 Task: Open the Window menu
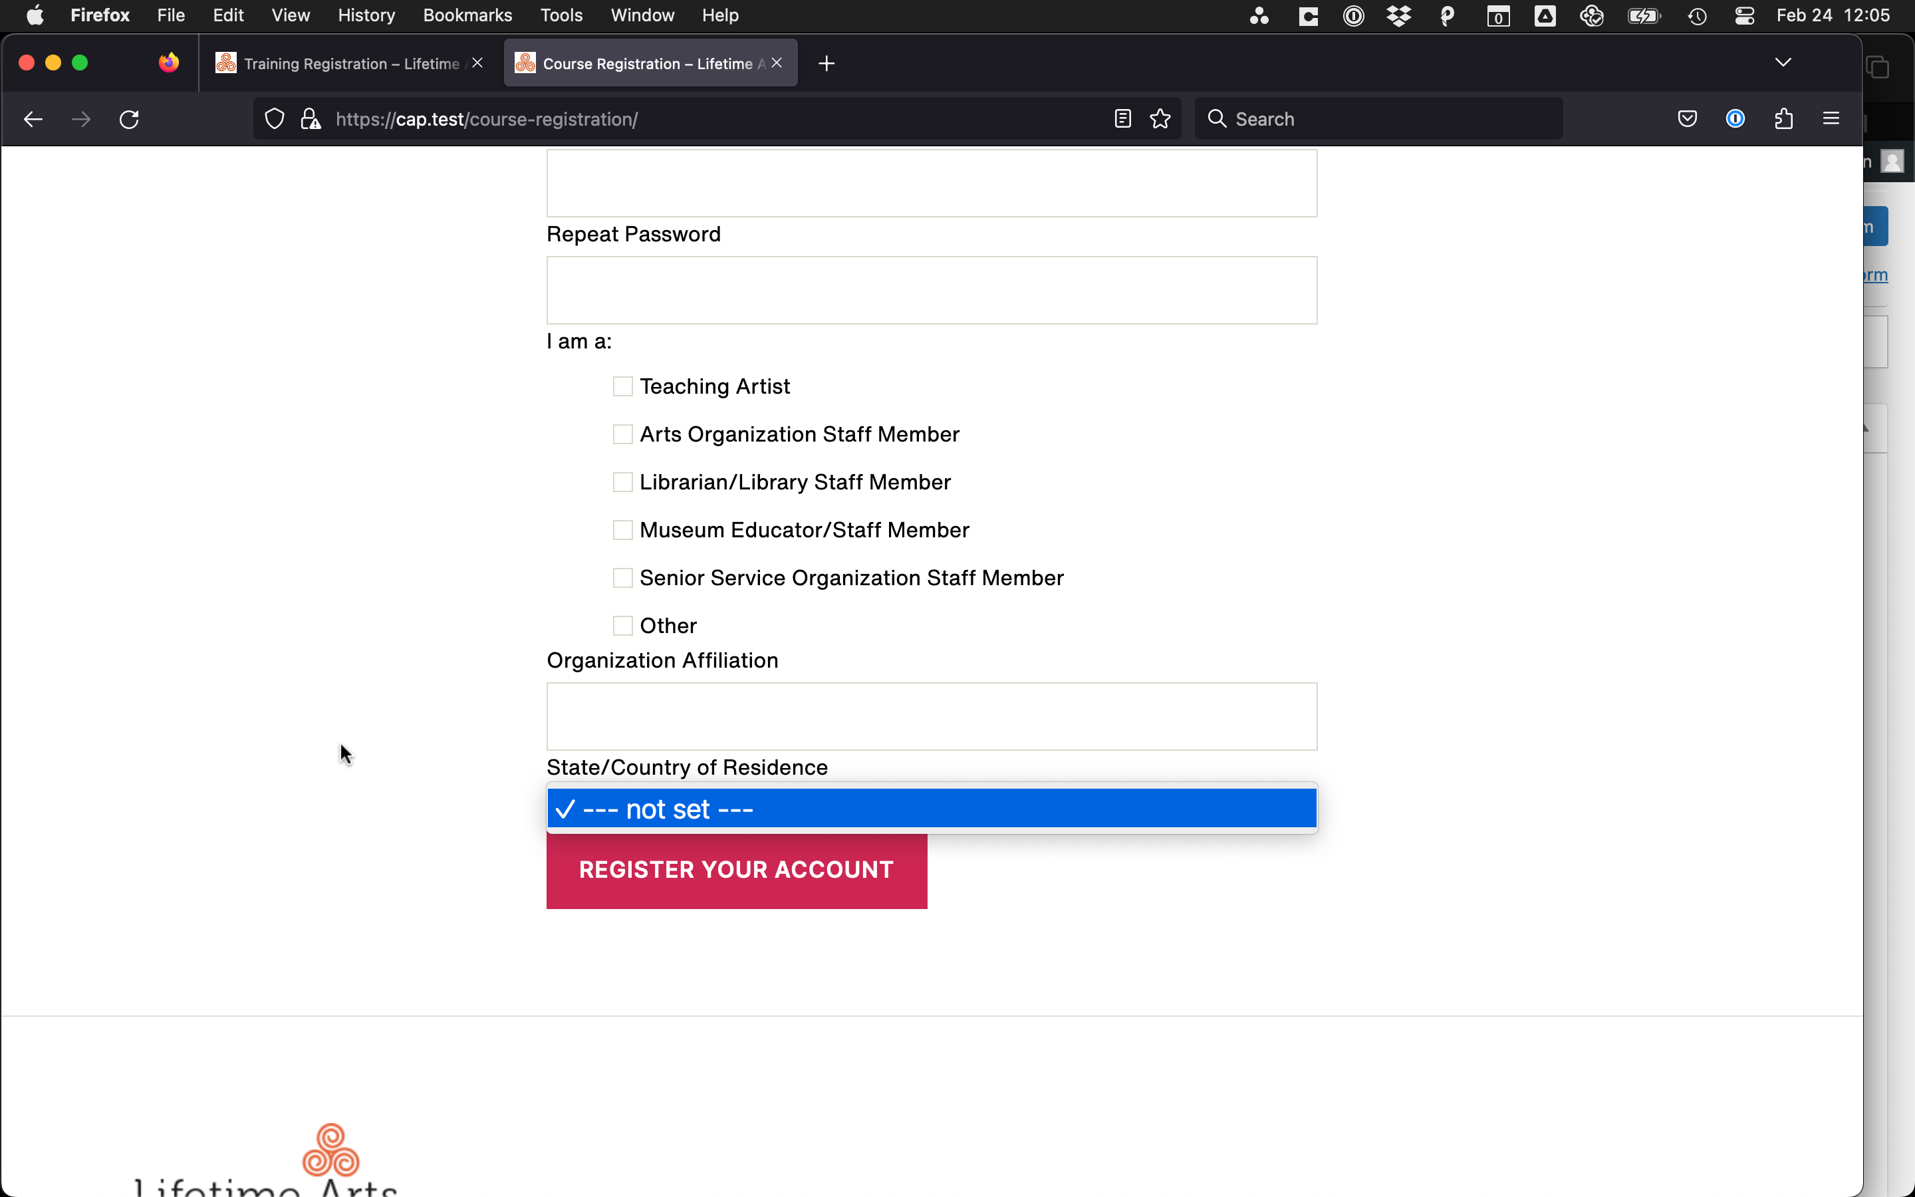point(642,16)
